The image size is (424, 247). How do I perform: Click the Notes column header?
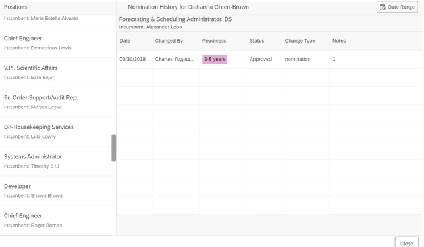[339, 41]
